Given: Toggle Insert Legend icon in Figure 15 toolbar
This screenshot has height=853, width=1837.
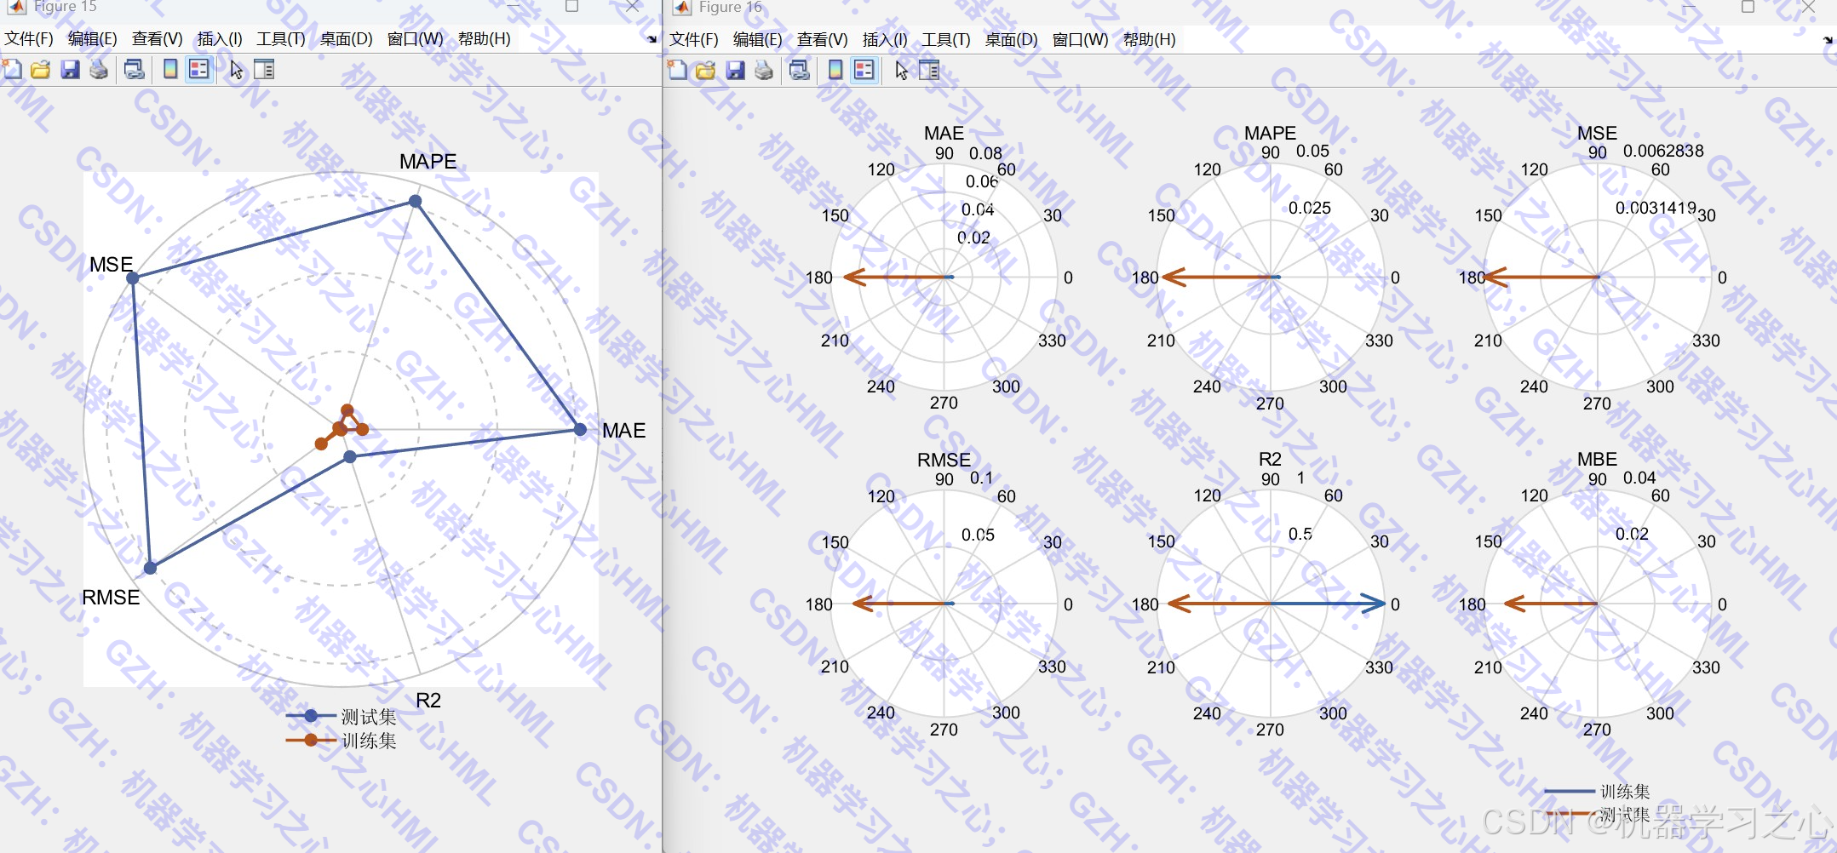Looking at the screenshot, I should point(199,70).
